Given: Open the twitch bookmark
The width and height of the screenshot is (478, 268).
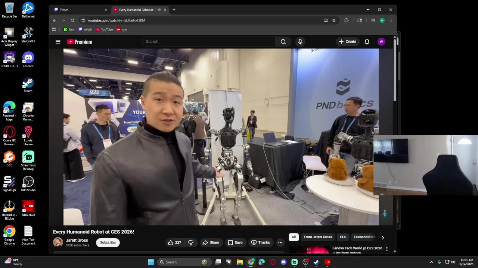Looking at the screenshot, I should click(x=85, y=29).
